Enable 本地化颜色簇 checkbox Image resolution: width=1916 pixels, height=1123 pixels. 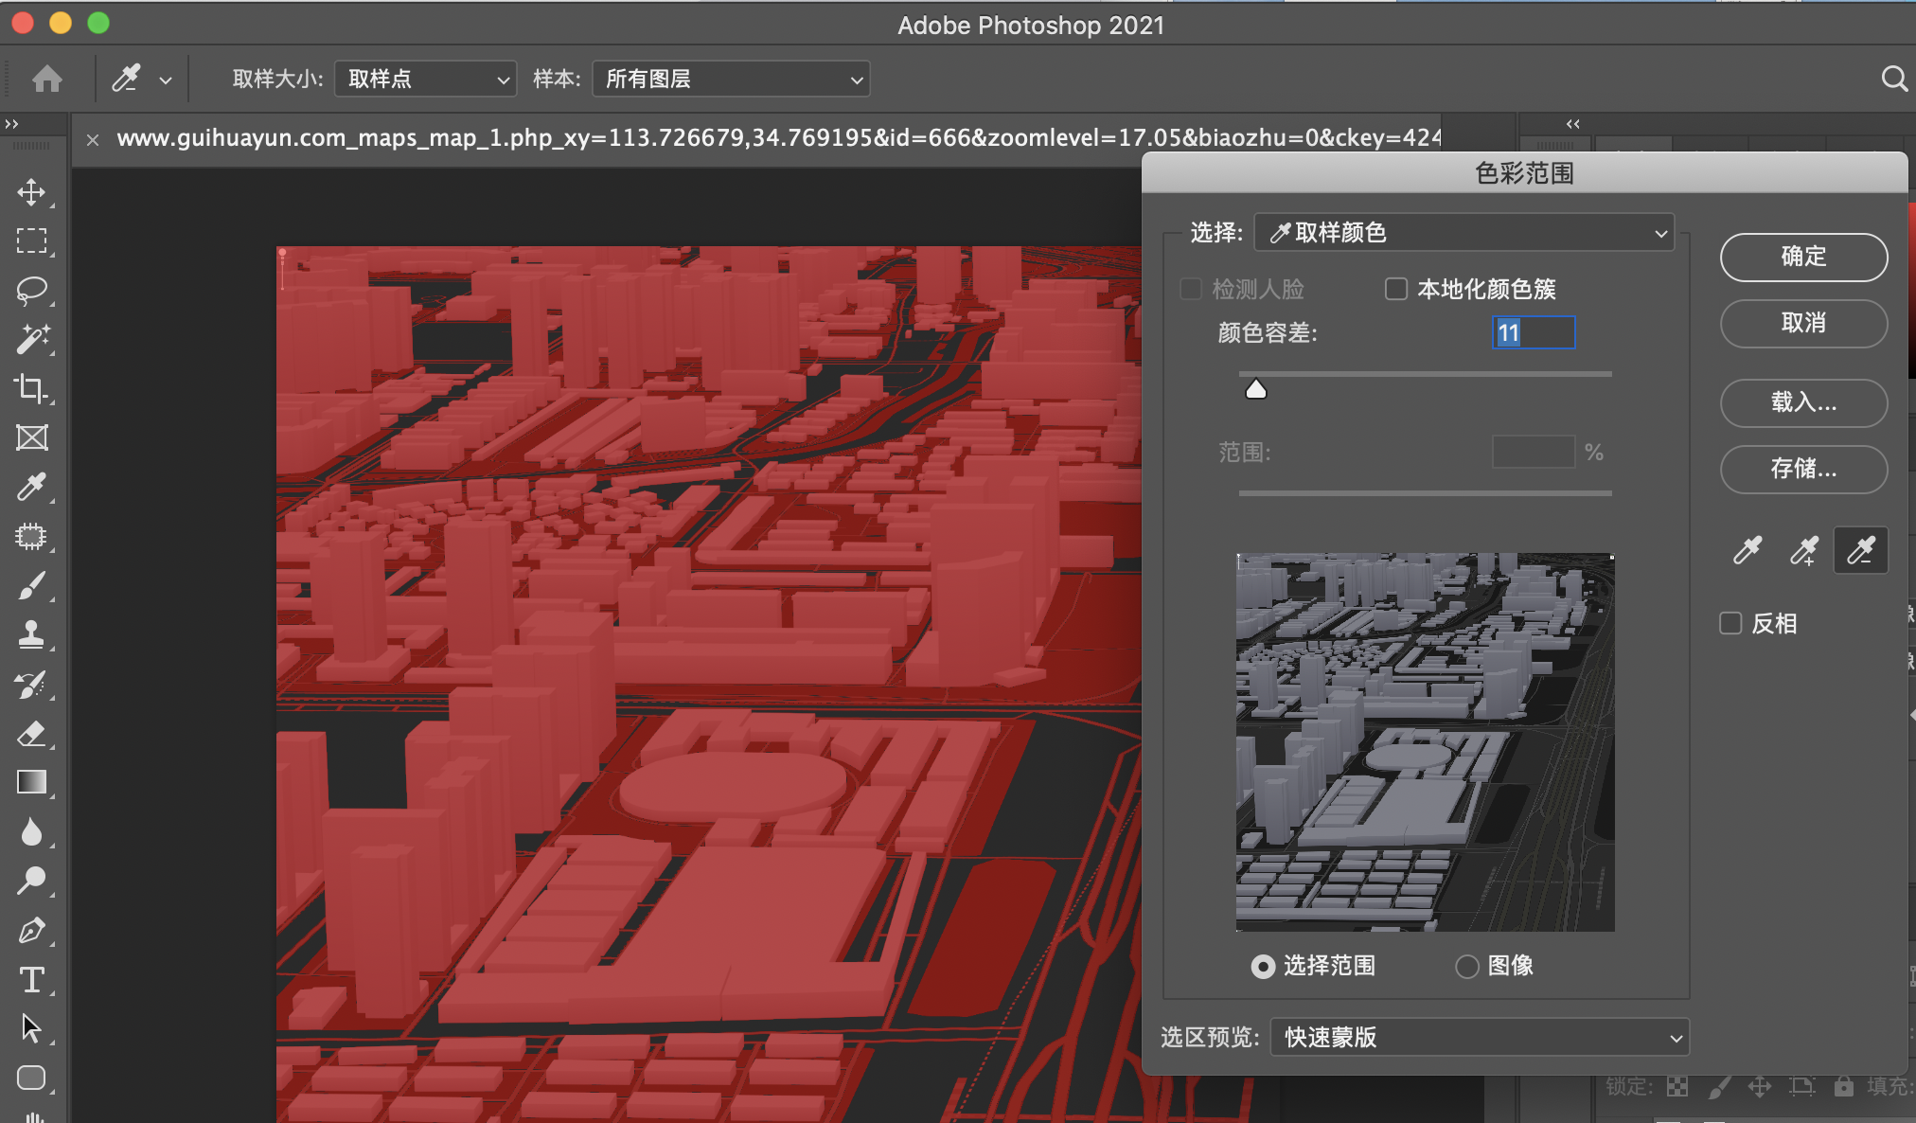(x=1399, y=288)
